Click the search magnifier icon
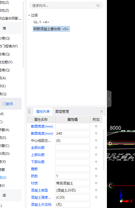135x208 pixels. (98, 6)
